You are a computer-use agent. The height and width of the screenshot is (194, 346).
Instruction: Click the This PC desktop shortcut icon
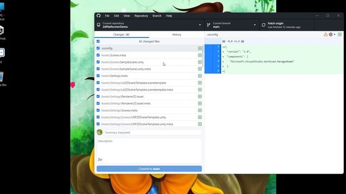click(2, 6)
